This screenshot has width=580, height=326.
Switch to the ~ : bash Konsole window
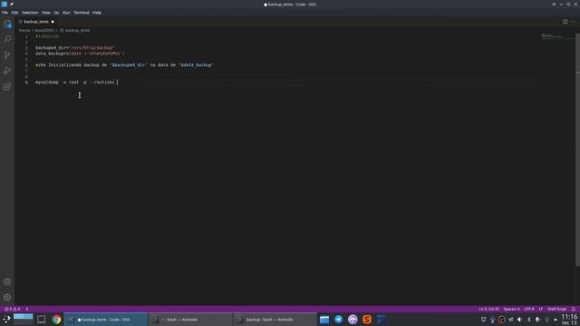pyautogui.click(x=189, y=320)
